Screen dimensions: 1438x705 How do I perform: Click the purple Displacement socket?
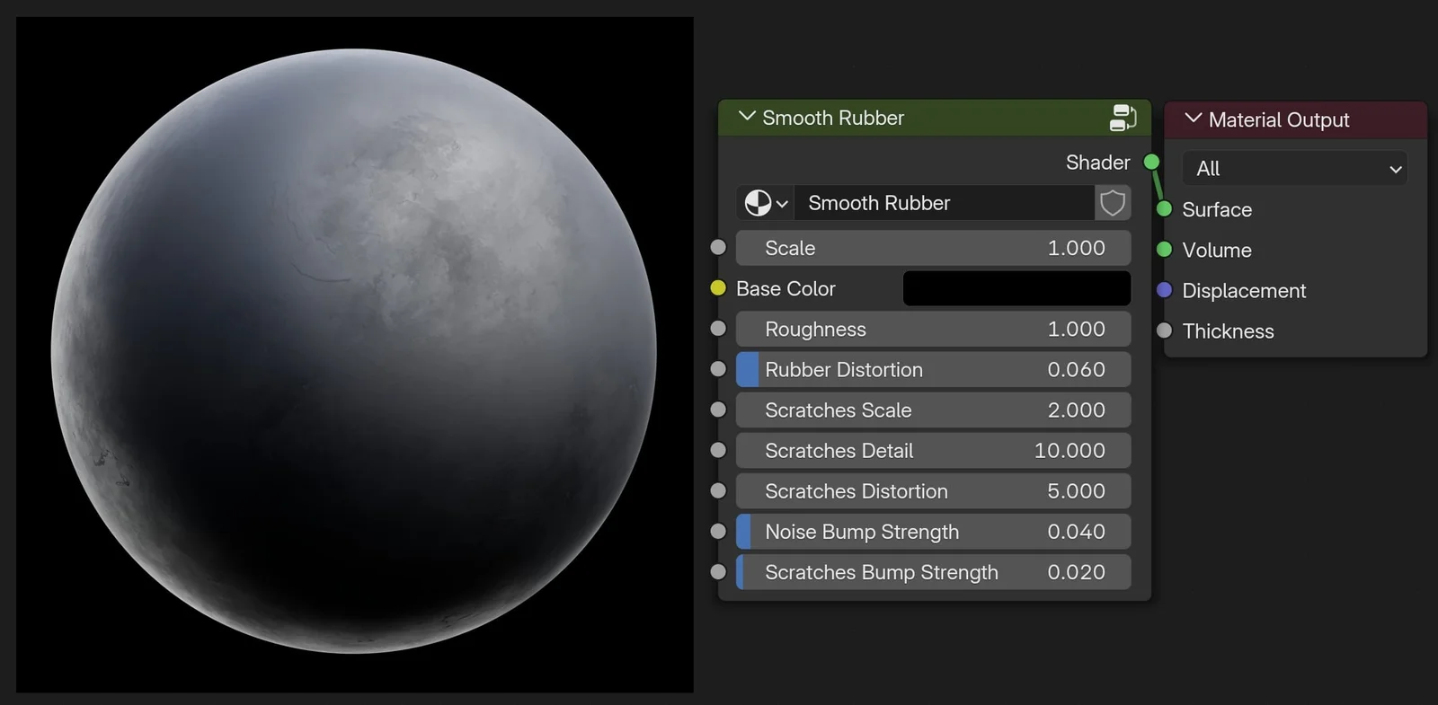coord(1164,290)
